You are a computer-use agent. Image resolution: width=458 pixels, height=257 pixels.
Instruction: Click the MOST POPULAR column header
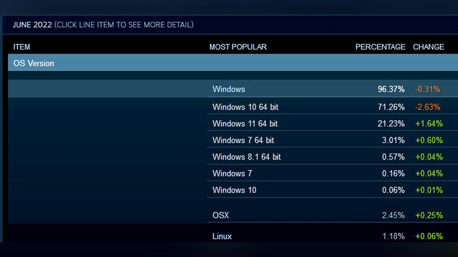point(238,47)
